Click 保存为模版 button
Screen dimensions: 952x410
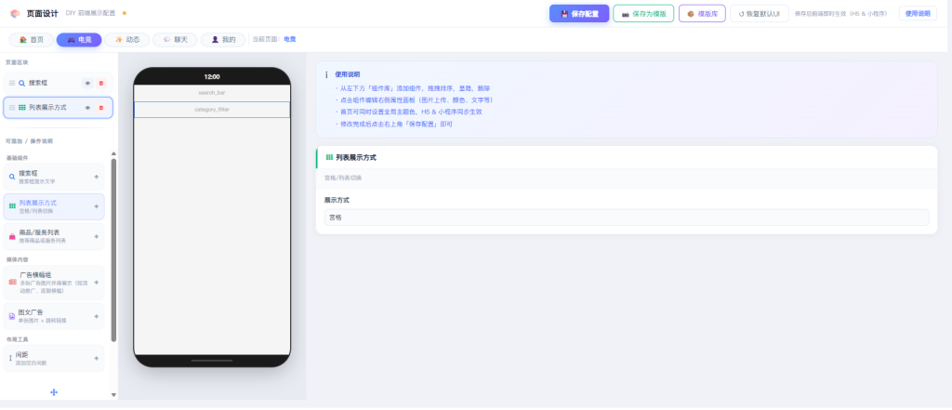643,13
